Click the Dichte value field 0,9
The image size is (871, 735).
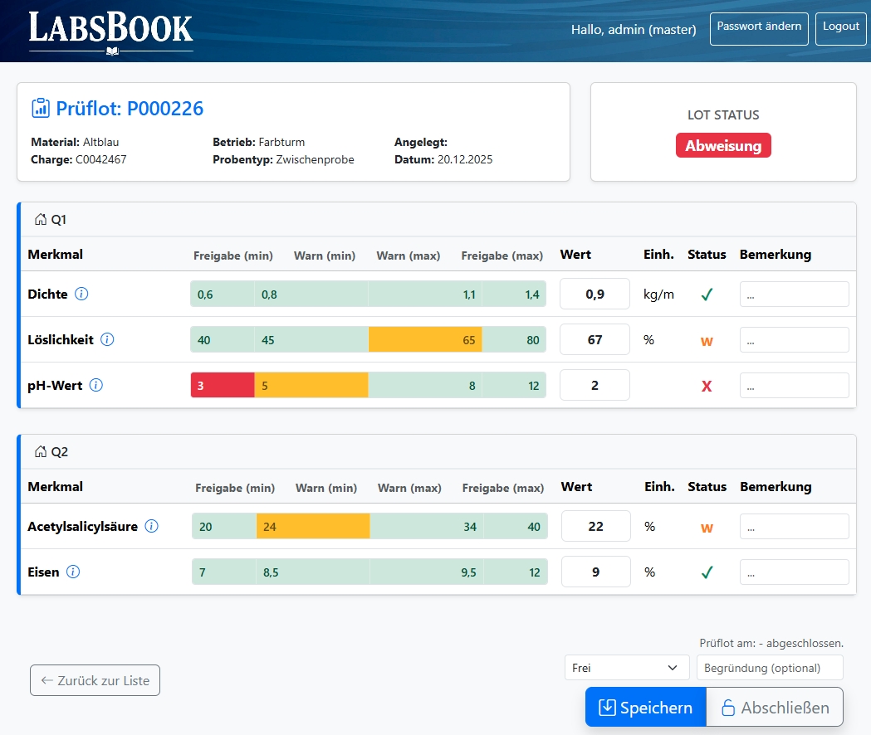[x=595, y=294]
